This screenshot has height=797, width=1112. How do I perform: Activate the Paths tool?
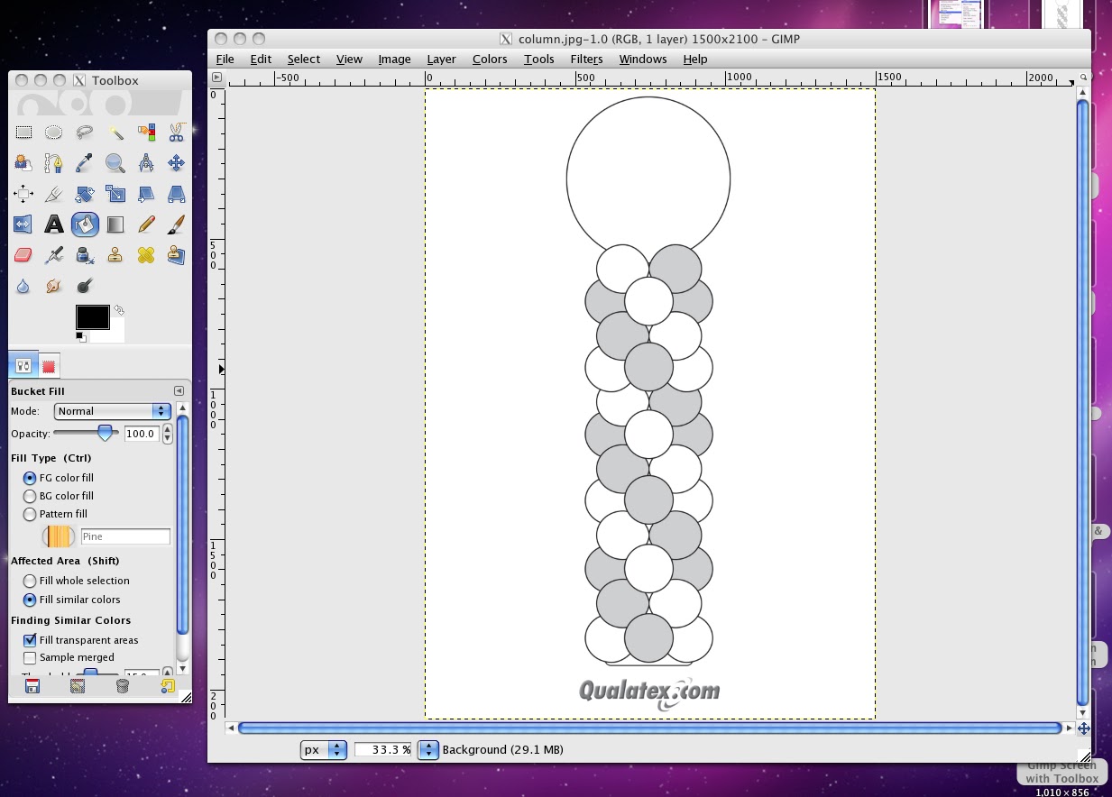point(53,163)
